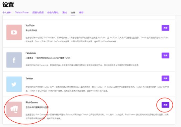Image resolution: width=181 pixels, height=127 pixels.
Task: Select the 连接 tab
Action: coord(73,12)
